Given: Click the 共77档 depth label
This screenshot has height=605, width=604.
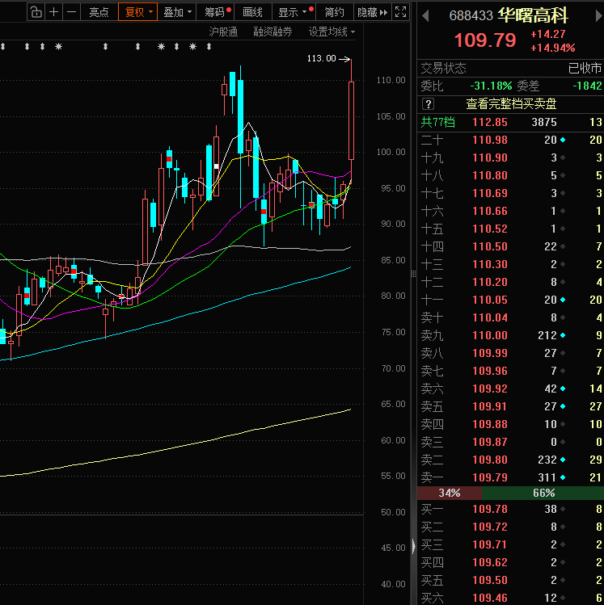Looking at the screenshot, I should [x=437, y=122].
